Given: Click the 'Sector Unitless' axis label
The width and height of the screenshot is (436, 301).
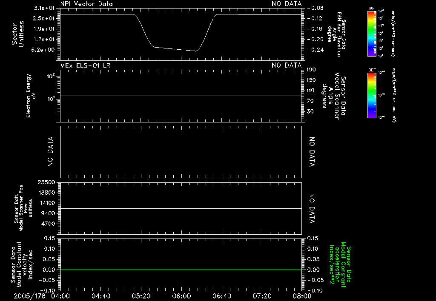Looking at the screenshot, I should point(18,34).
